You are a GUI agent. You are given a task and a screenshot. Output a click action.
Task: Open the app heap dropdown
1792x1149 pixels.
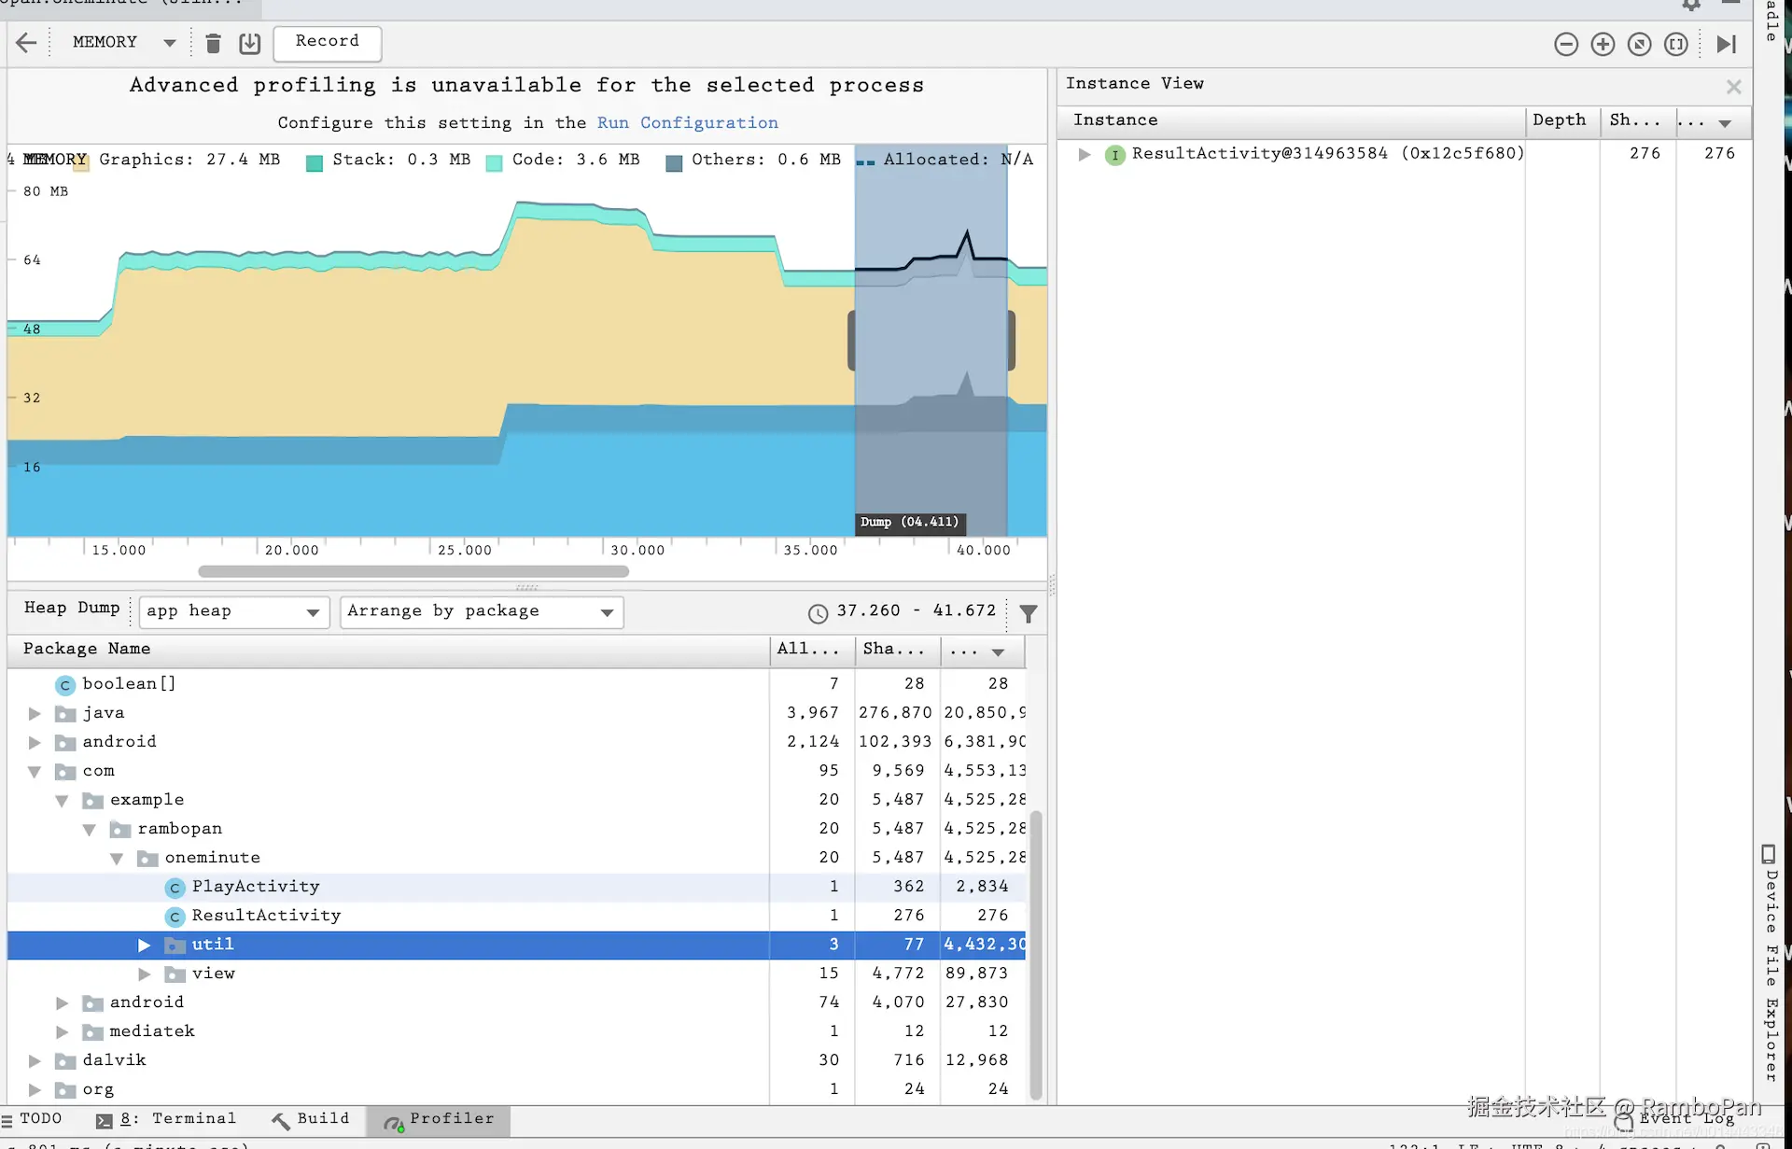[x=233, y=611]
